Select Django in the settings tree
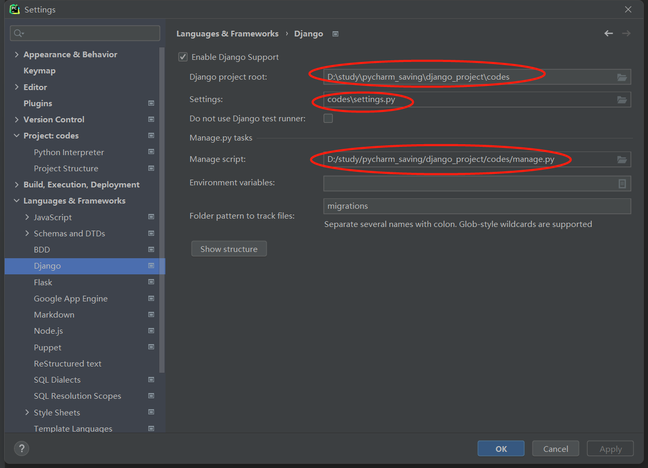 coord(85,265)
